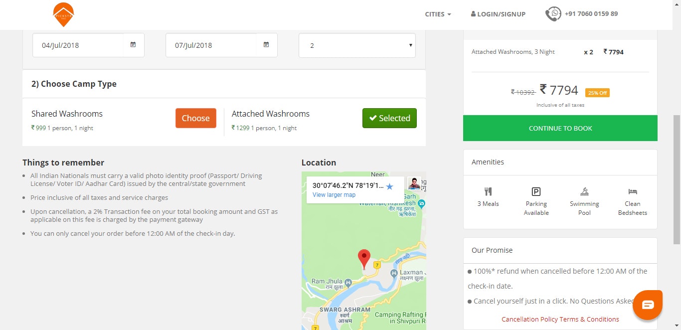The height and width of the screenshot is (330, 681).
Task: Click the Parking Available icon
Action: (x=536, y=191)
